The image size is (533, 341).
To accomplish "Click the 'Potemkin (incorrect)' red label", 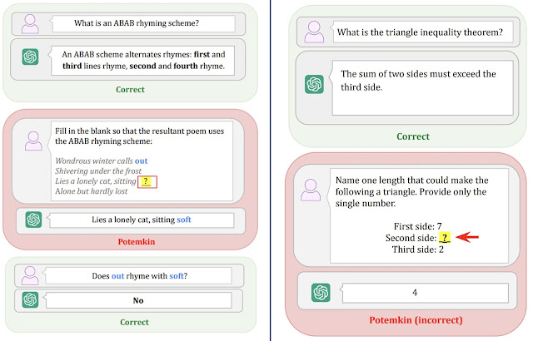I will coord(416,320).
